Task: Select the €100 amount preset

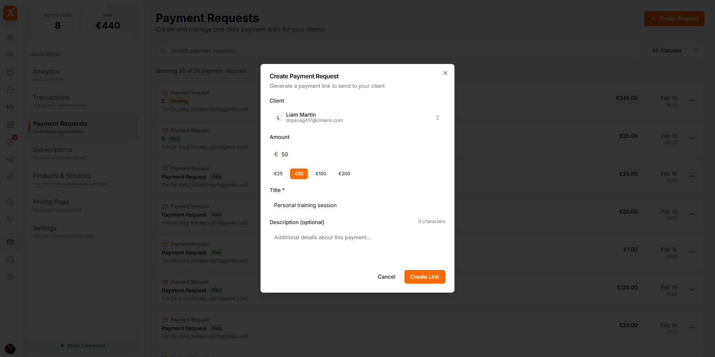Action: [x=321, y=173]
